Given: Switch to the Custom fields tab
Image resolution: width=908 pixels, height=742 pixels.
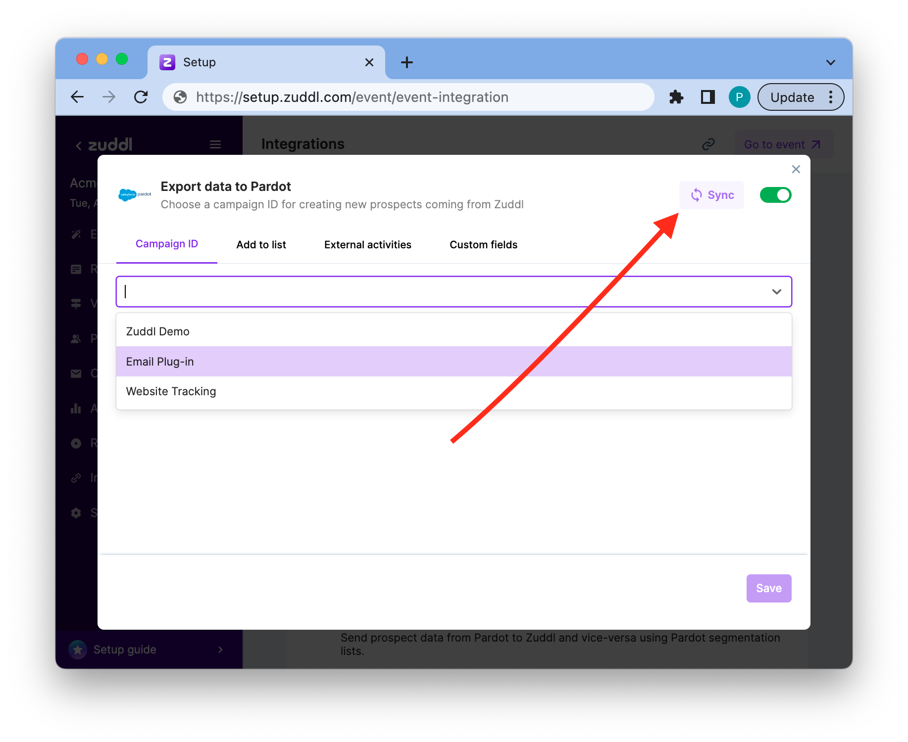Looking at the screenshot, I should click(483, 244).
